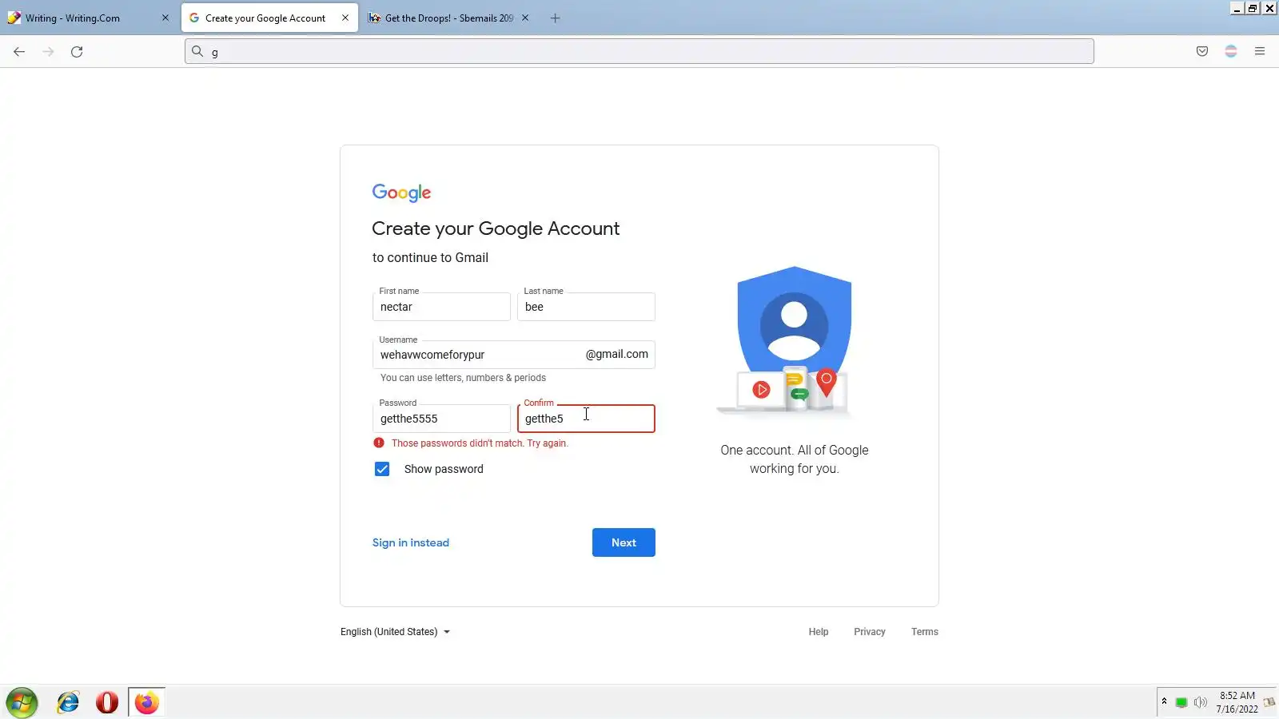Open the volume speaker tray icon
Viewport: 1279px width, 719px height.
(1200, 703)
